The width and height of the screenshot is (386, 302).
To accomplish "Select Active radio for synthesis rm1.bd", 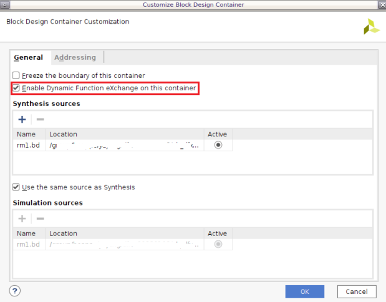I will tap(218, 145).
